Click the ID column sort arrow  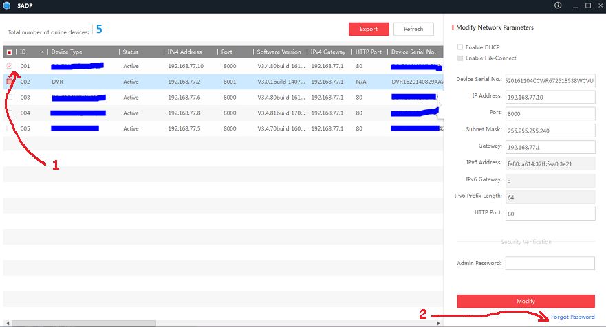point(43,52)
